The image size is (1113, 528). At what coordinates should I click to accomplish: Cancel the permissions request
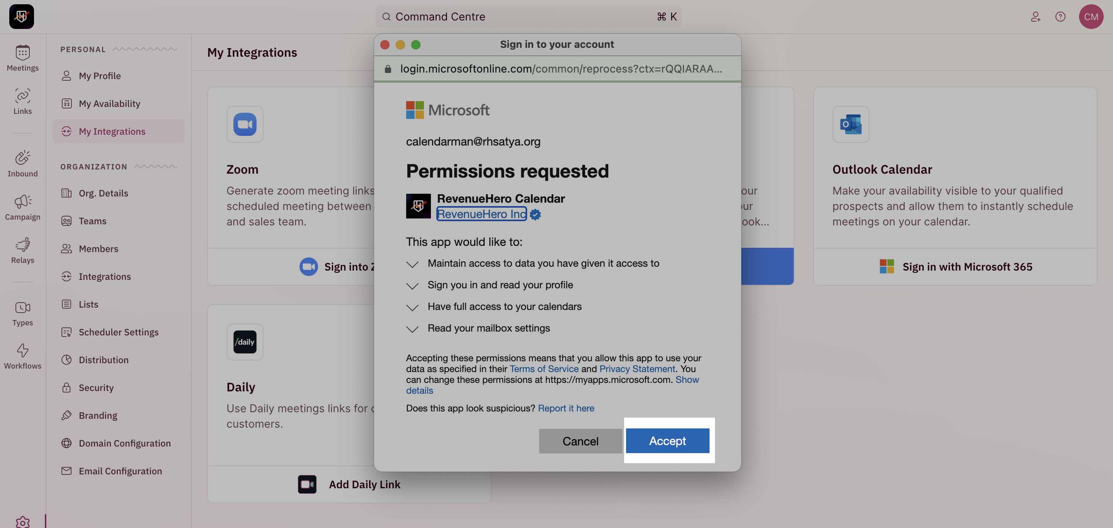pyautogui.click(x=580, y=441)
